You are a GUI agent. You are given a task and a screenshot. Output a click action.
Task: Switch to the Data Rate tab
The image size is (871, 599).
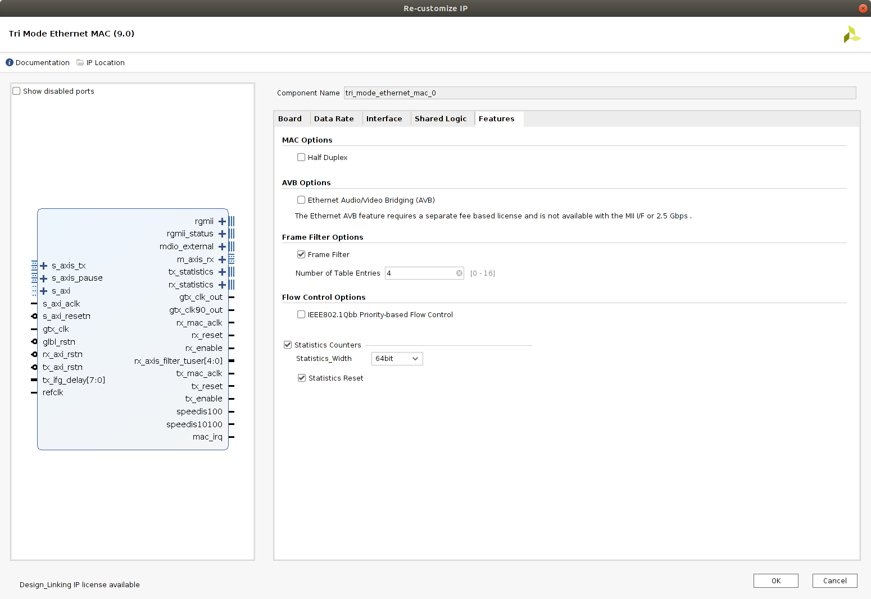[334, 118]
